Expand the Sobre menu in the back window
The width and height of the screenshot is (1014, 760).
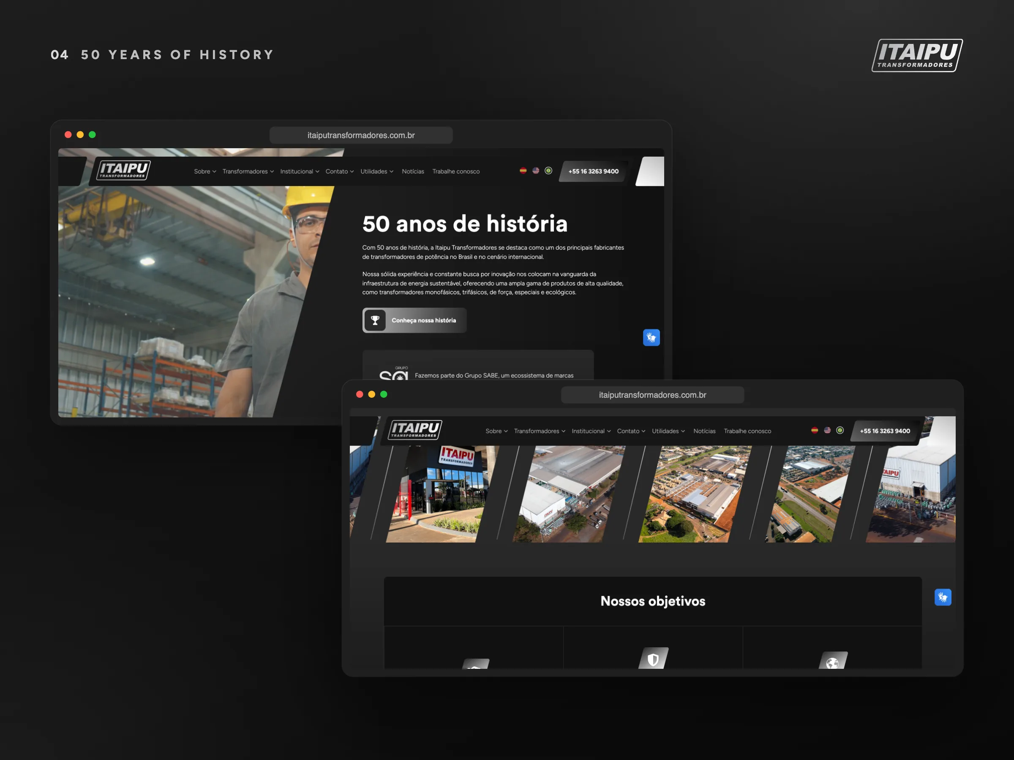coord(205,171)
